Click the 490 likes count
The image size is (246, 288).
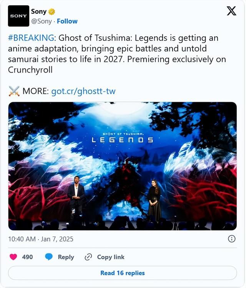27,257
